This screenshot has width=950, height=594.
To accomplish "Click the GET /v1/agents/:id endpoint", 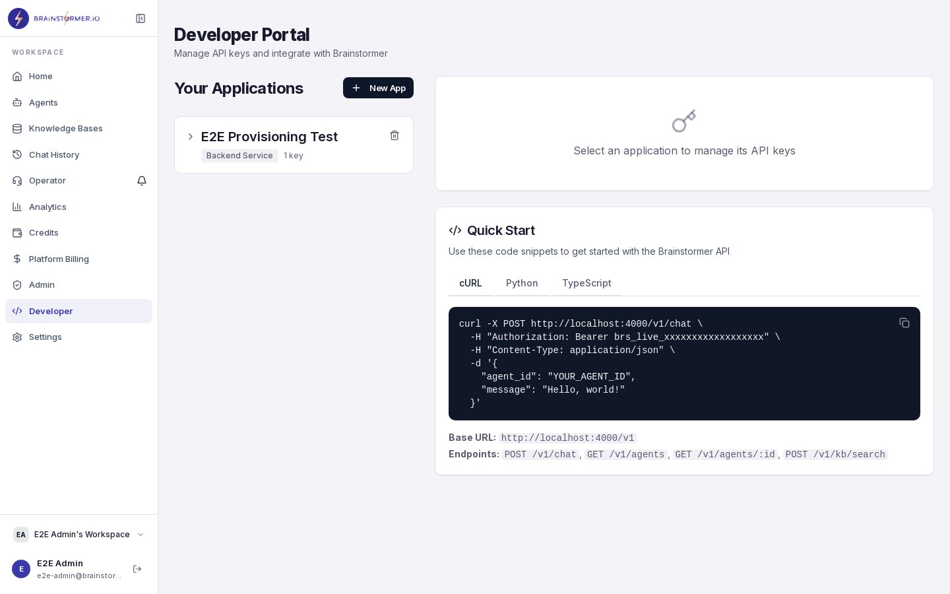I will coord(725,455).
